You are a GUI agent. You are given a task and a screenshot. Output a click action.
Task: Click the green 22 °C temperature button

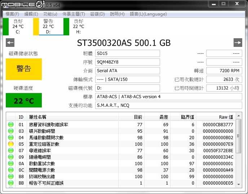24,100
